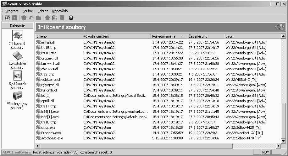This screenshot has width=288, height=156.
Task: Select the Infikované soubory skull category icon
Action: point(17,35)
